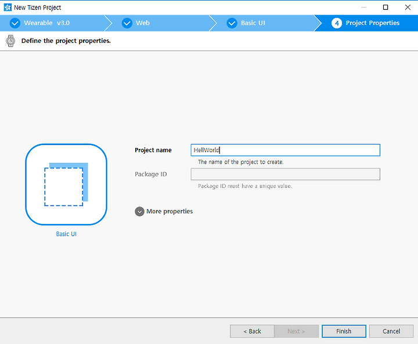Image resolution: width=418 pixels, height=344 pixels.
Task: Click the Basic UI label under the thumbnail
Action: point(66,234)
